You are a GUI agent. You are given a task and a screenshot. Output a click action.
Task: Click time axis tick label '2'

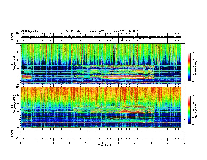pyautogui.click(x=53, y=143)
